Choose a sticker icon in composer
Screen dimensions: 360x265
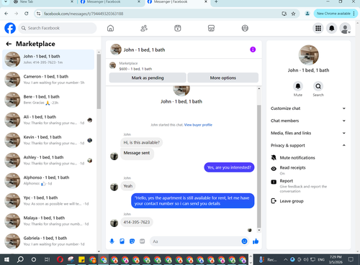(132, 241)
